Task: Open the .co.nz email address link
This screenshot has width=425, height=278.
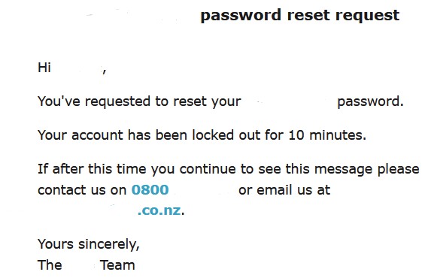Action: click(159, 210)
